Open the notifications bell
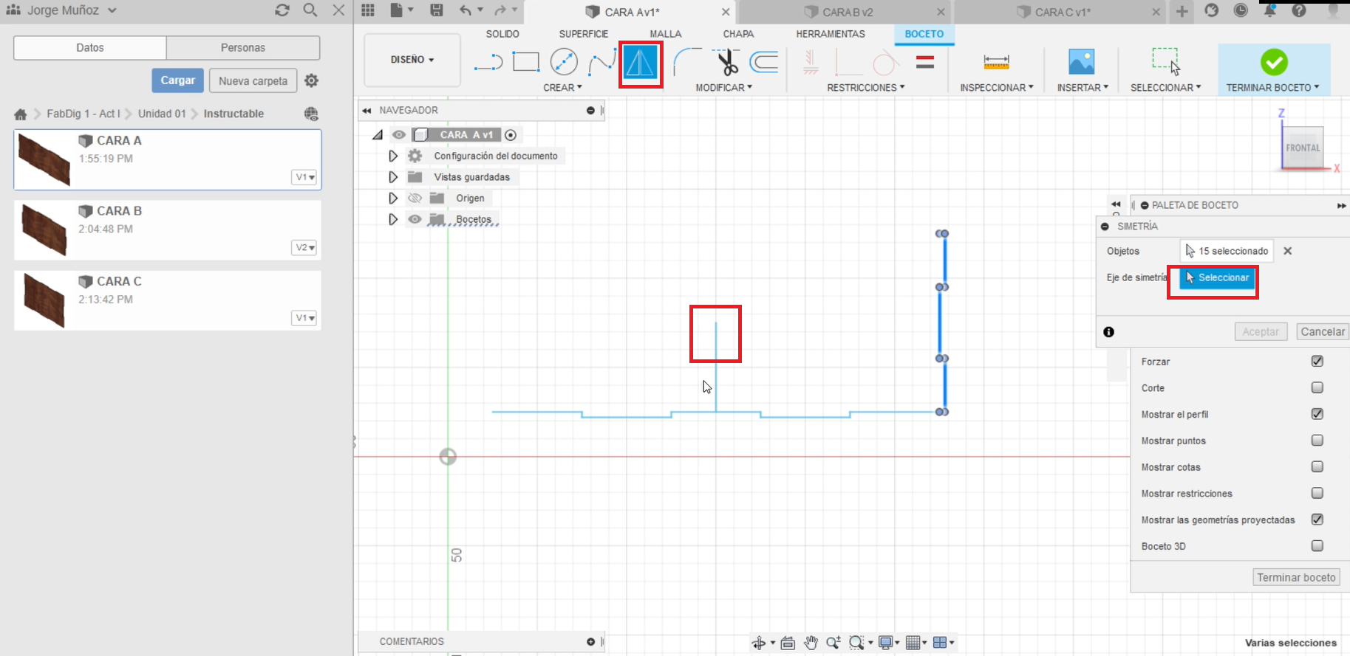This screenshot has width=1350, height=656. pyautogui.click(x=1269, y=10)
